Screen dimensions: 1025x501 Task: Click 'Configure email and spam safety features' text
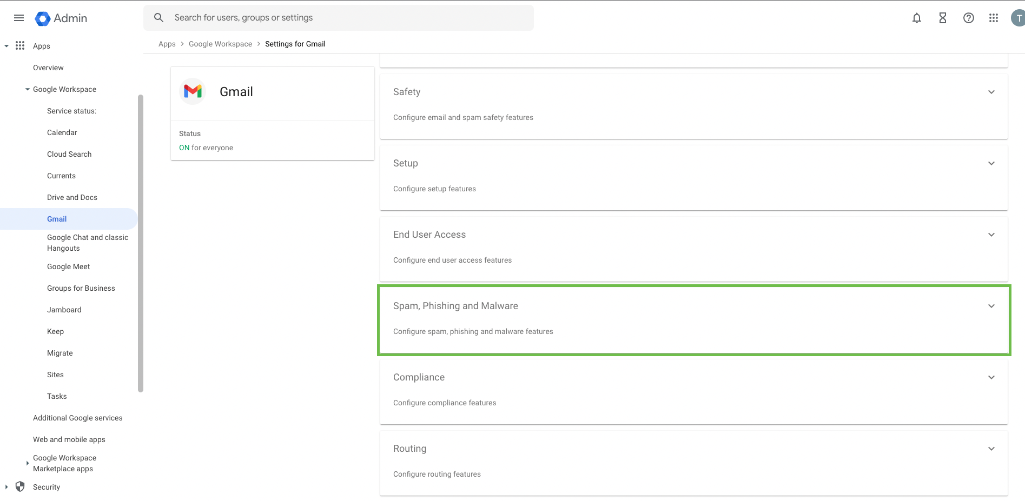click(x=463, y=117)
